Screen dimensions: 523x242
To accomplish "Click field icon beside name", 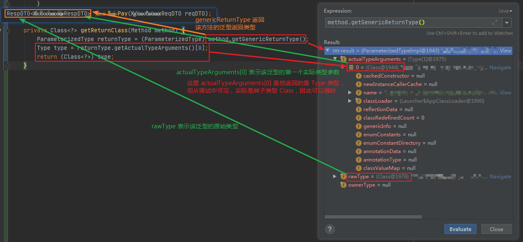I will pos(358,93).
